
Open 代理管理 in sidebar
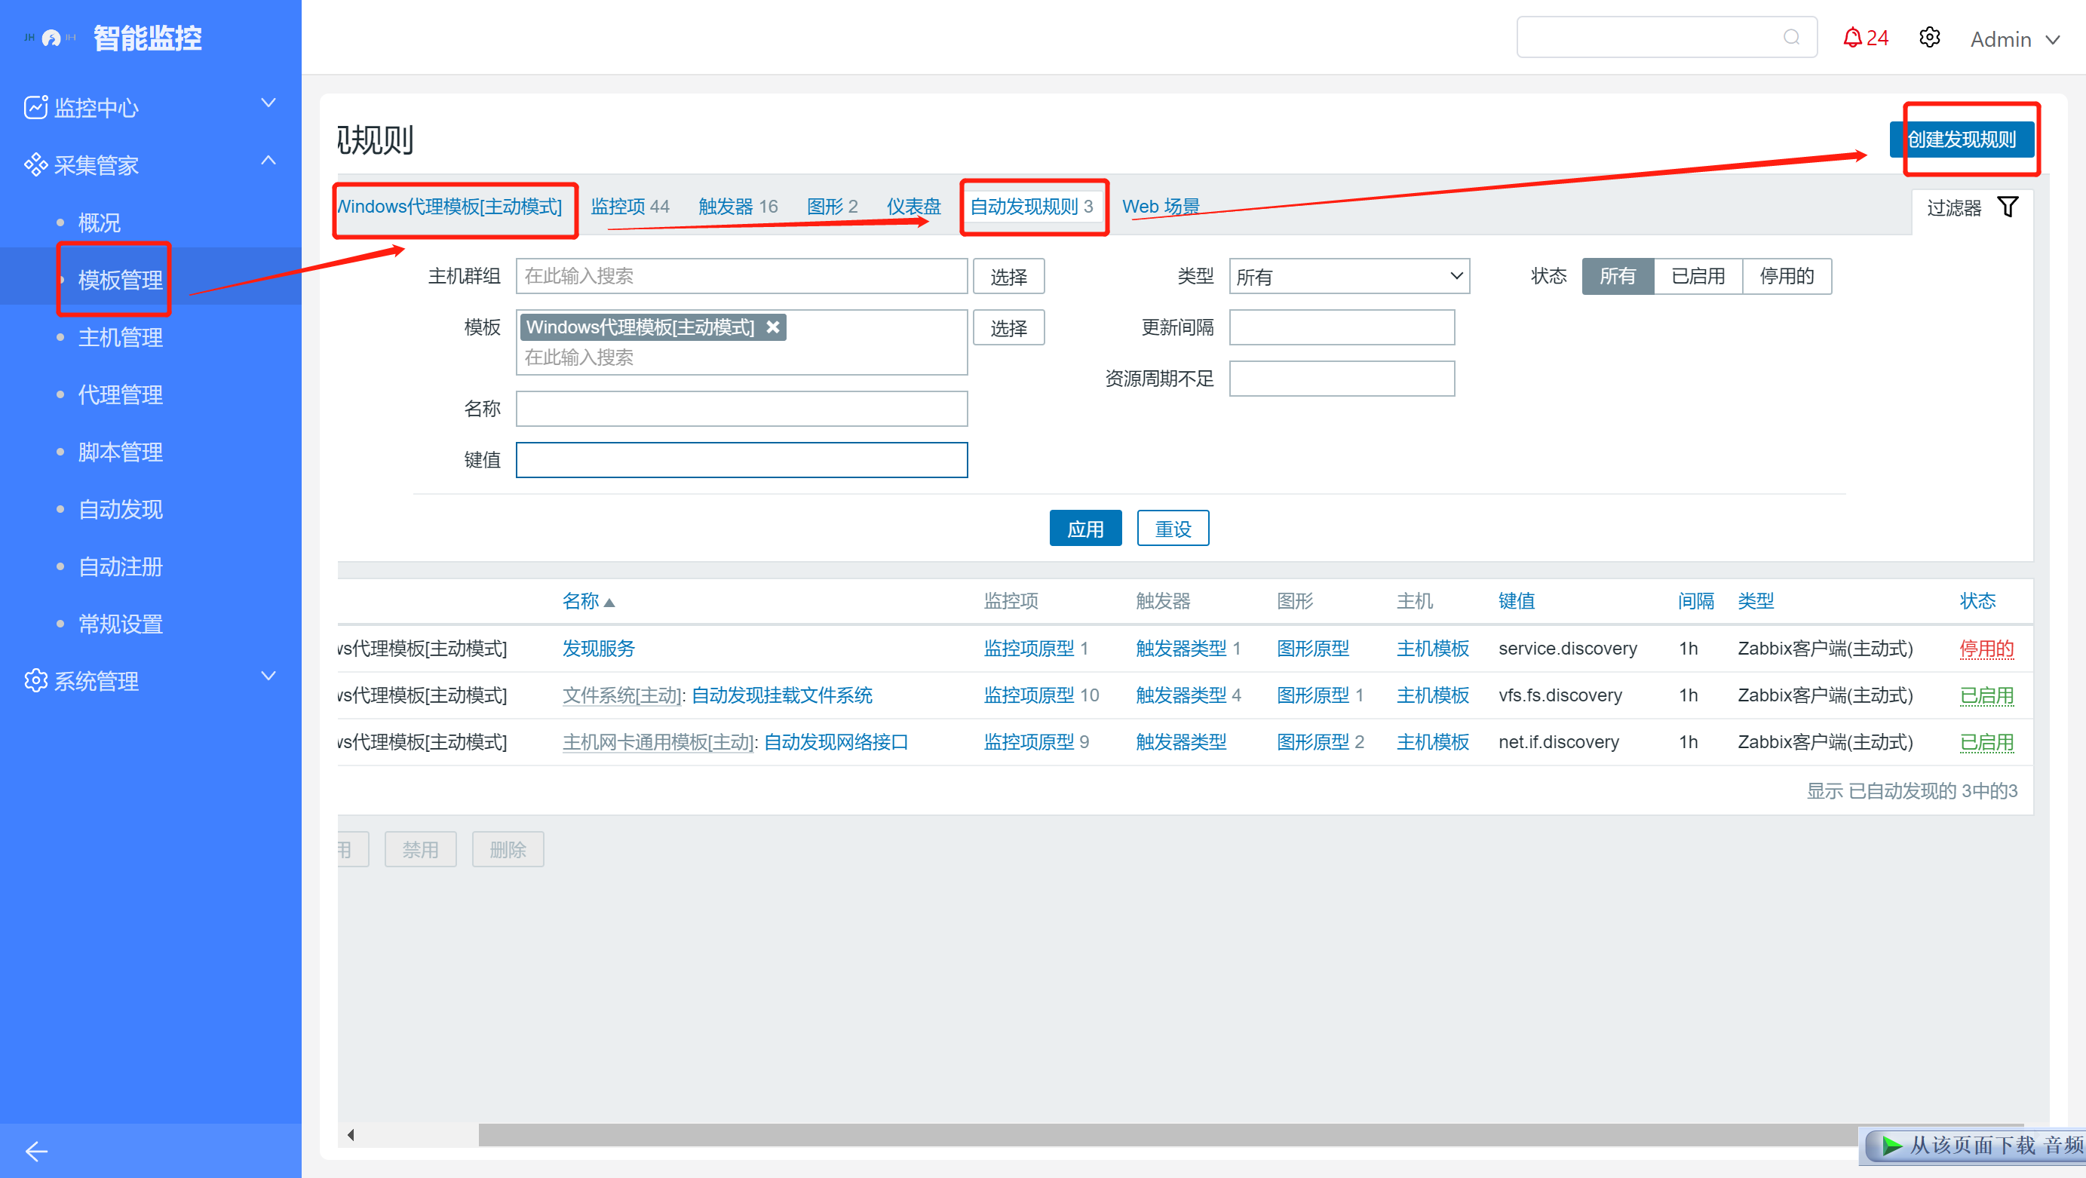pyautogui.click(x=120, y=395)
